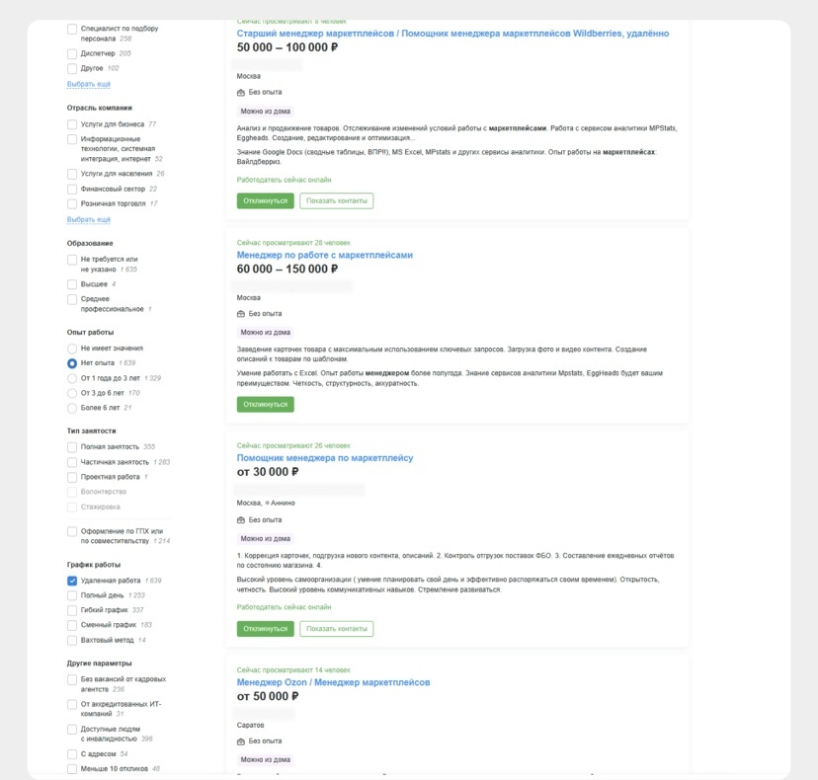This screenshot has width=818, height=780.
Task: Choose experience От 1 года до 3 лет
Action: point(72,378)
